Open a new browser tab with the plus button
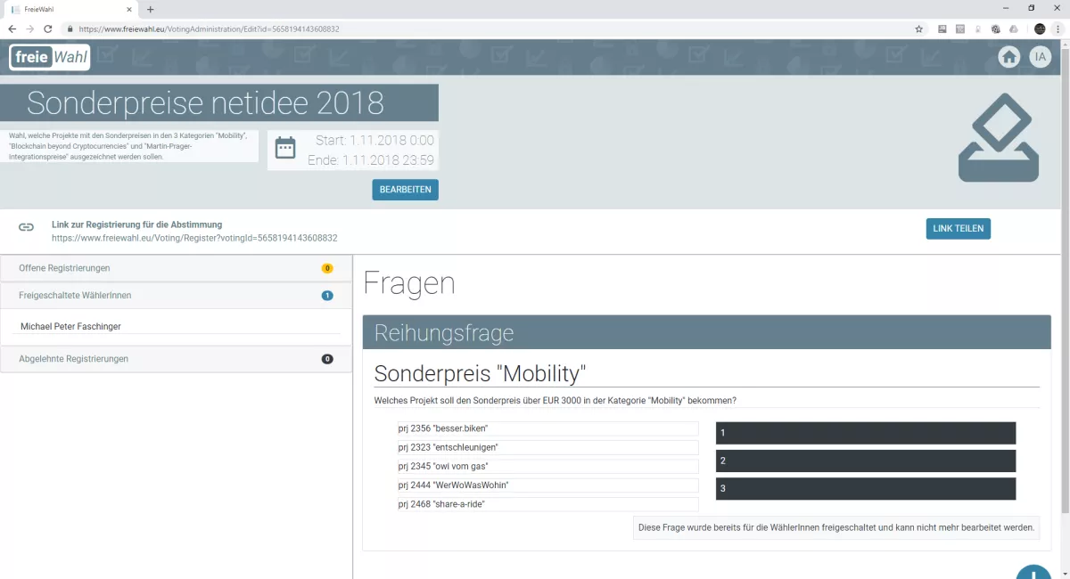This screenshot has width=1070, height=579. pos(152,8)
